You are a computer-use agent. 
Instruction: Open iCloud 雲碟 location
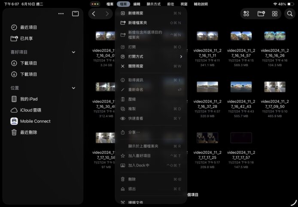pyautogui.click(x=32, y=110)
